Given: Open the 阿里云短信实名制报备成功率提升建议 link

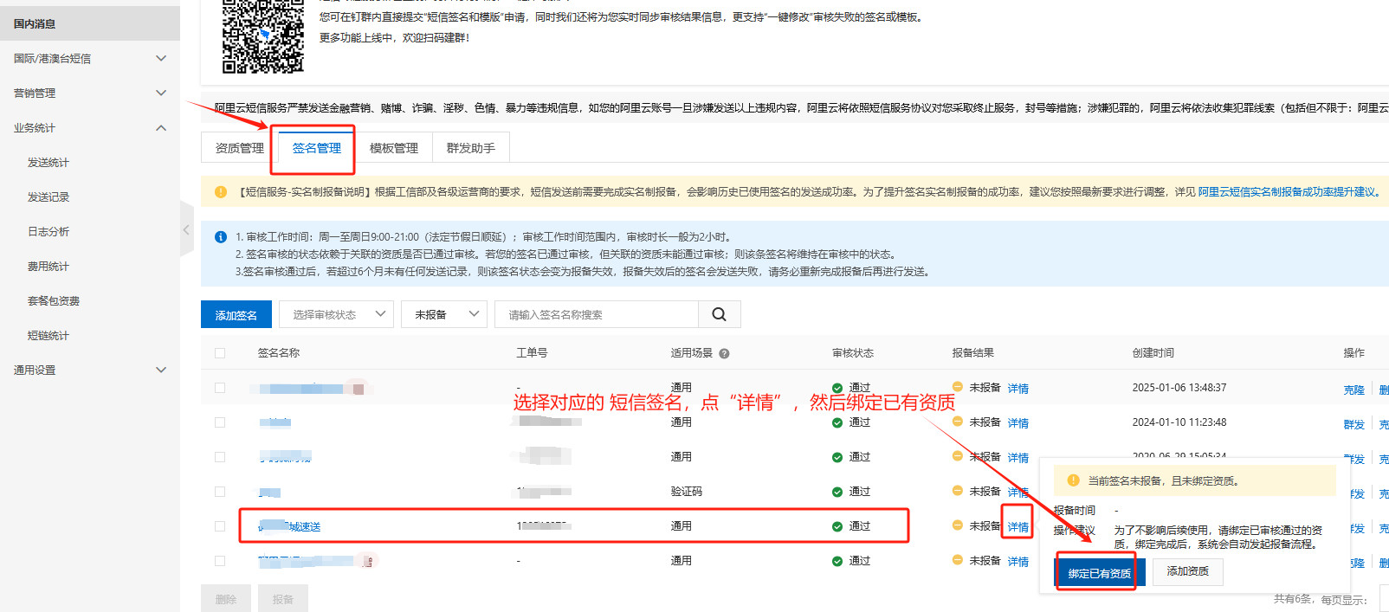Looking at the screenshot, I should [1289, 192].
